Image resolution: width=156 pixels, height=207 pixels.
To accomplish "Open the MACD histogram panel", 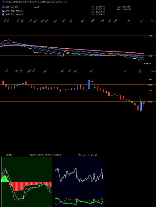I will click(x=27, y=182).
